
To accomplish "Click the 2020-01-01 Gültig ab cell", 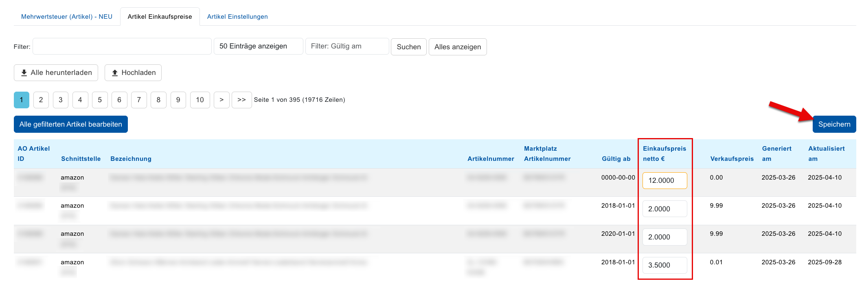I will point(618,234).
